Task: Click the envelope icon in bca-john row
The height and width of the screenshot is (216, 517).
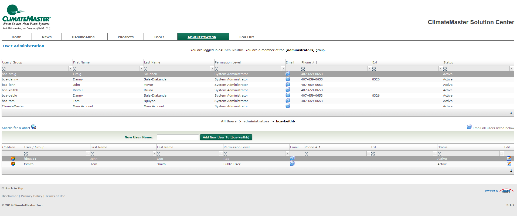Action: [x=288, y=84]
